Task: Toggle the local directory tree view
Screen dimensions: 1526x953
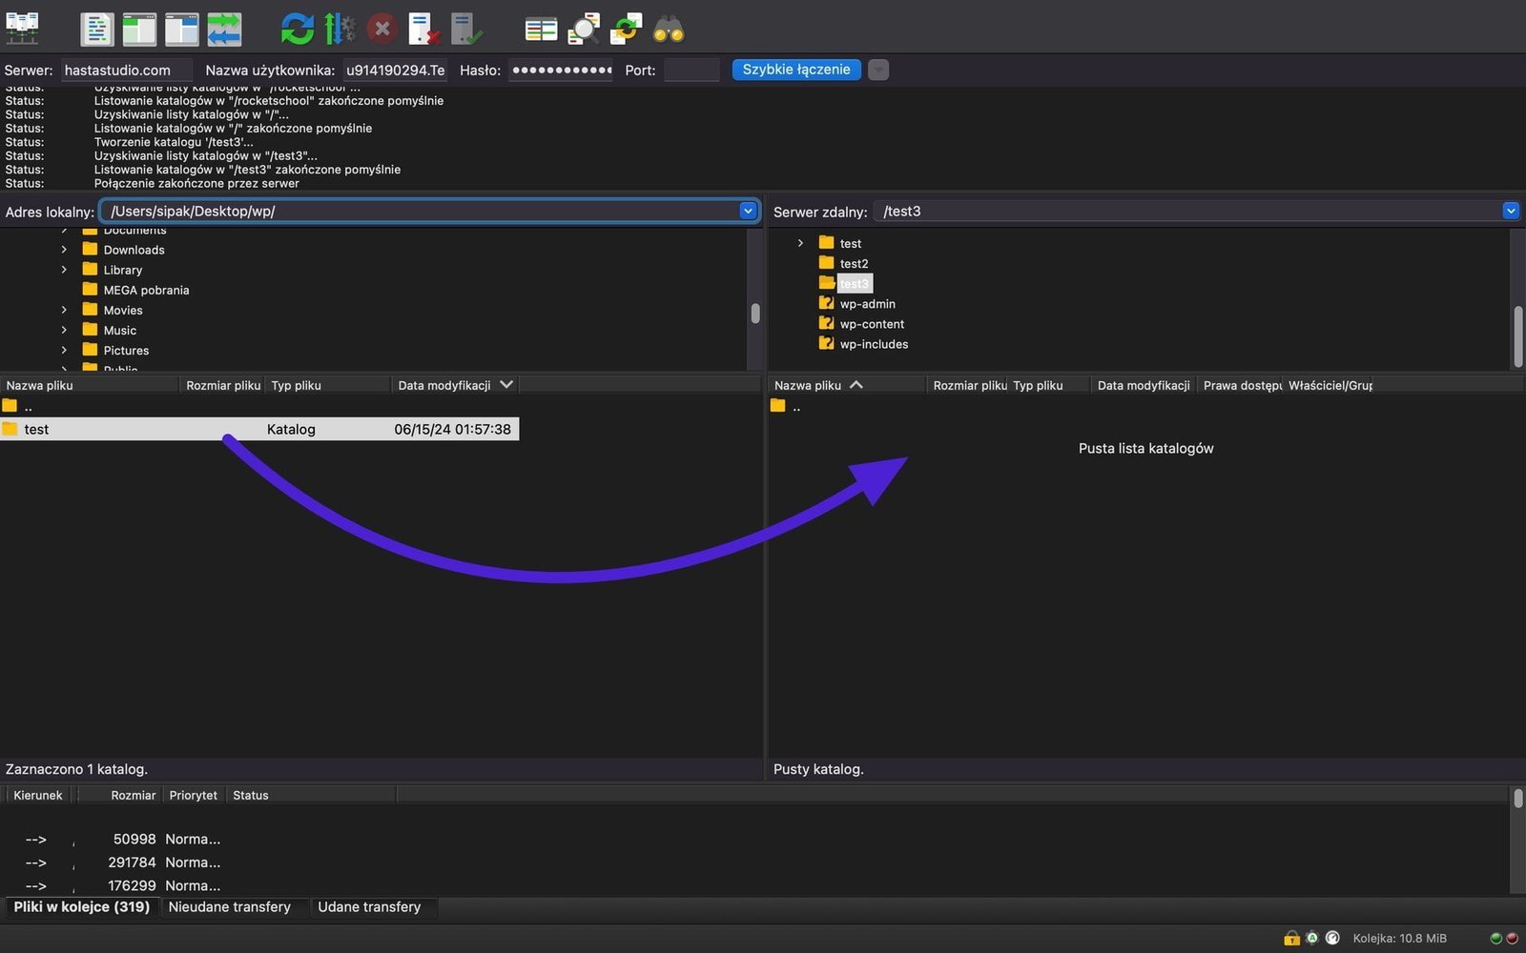Action: pos(139,29)
